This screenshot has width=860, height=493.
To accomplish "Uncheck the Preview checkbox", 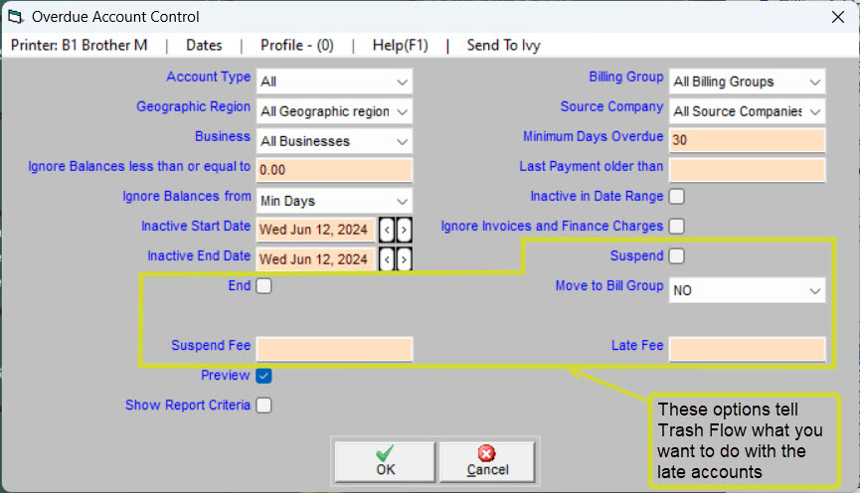I will coord(263,376).
